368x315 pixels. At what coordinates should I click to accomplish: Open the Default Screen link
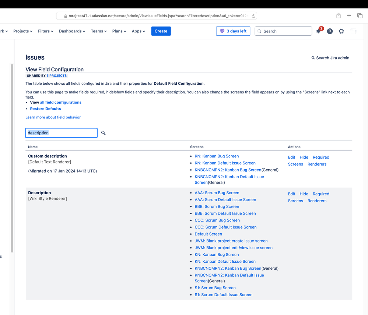click(208, 234)
